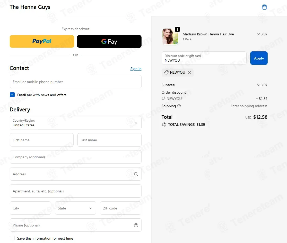Click the Enter shipping address text
Image resolution: width=287 pixels, height=243 pixels.
[x=249, y=106]
